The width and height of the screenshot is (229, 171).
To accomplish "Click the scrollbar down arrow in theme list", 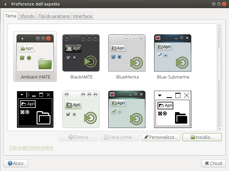I will pos(220,129).
